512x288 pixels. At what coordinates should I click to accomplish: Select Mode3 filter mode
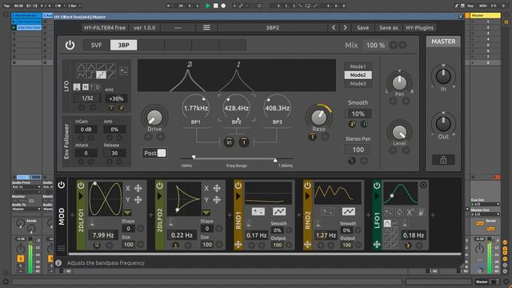[x=358, y=83]
